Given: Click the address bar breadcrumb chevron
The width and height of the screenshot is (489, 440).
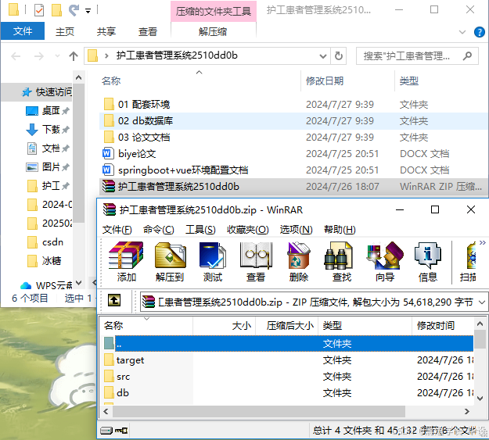Looking at the screenshot, I should click(x=106, y=56).
